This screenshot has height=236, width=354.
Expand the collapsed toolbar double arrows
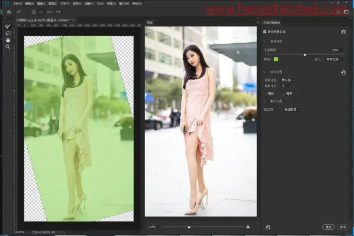(x=5, y=19)
